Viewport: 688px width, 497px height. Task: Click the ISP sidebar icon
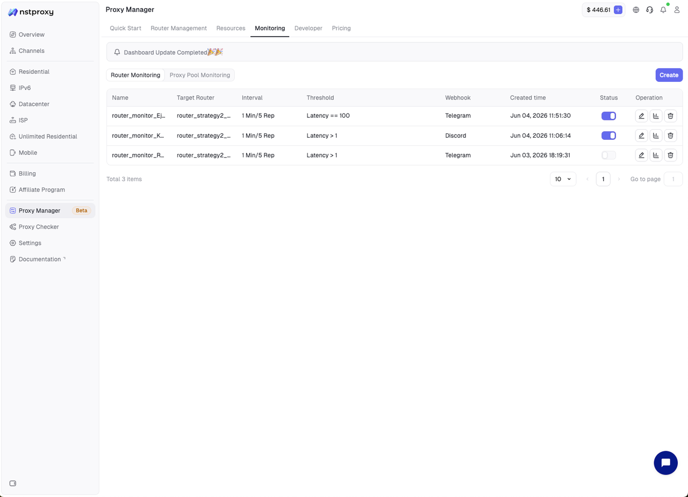pos(13,120)
